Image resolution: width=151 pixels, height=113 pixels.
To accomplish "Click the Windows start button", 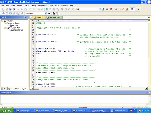I will (7, 111).
